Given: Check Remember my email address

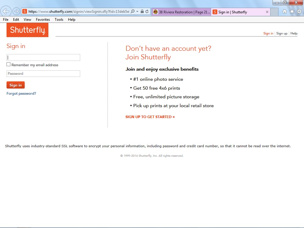Looking at the screenshot, I should pyautogui.click(x=9, y=64).
